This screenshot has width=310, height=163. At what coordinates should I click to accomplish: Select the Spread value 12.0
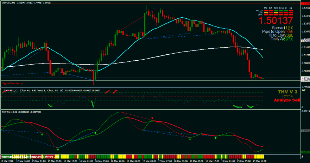pos(289,28)
